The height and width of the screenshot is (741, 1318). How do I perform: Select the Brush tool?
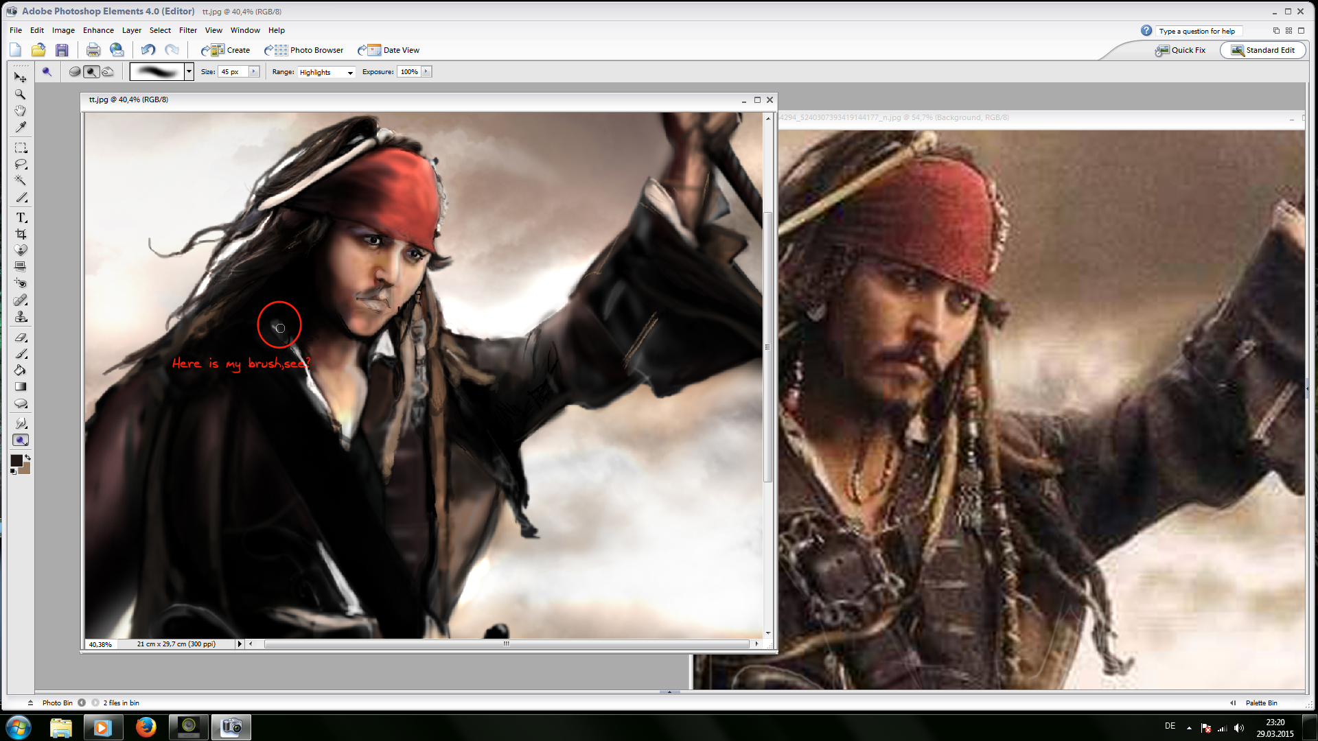pyautogui.click(x=21, y=353)
